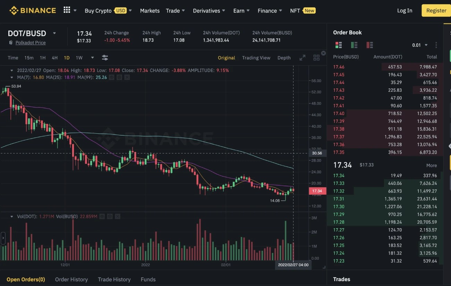Image resolution: width=451 pixels, height=286 pixels.
Task: Switch the chart to Depth view
Action: pyautogui.click(x=284, y=58)
